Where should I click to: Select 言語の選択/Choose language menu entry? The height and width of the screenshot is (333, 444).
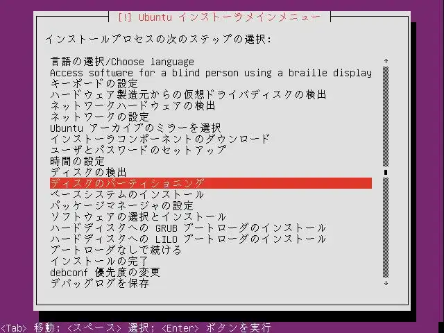[x=122, y=62]
